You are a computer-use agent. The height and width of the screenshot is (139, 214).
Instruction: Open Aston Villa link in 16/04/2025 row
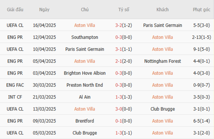(85, 25)
